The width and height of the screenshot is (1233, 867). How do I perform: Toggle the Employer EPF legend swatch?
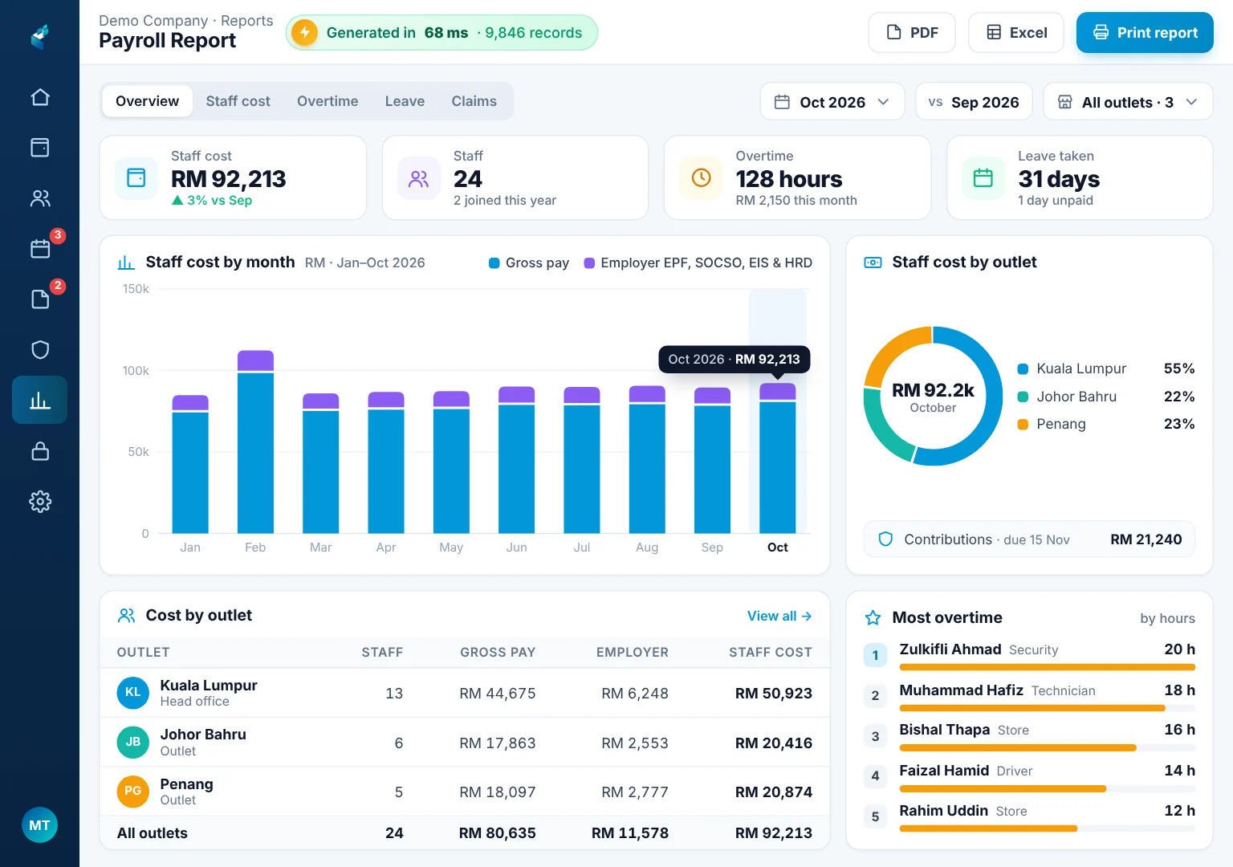tap(589, 263)
